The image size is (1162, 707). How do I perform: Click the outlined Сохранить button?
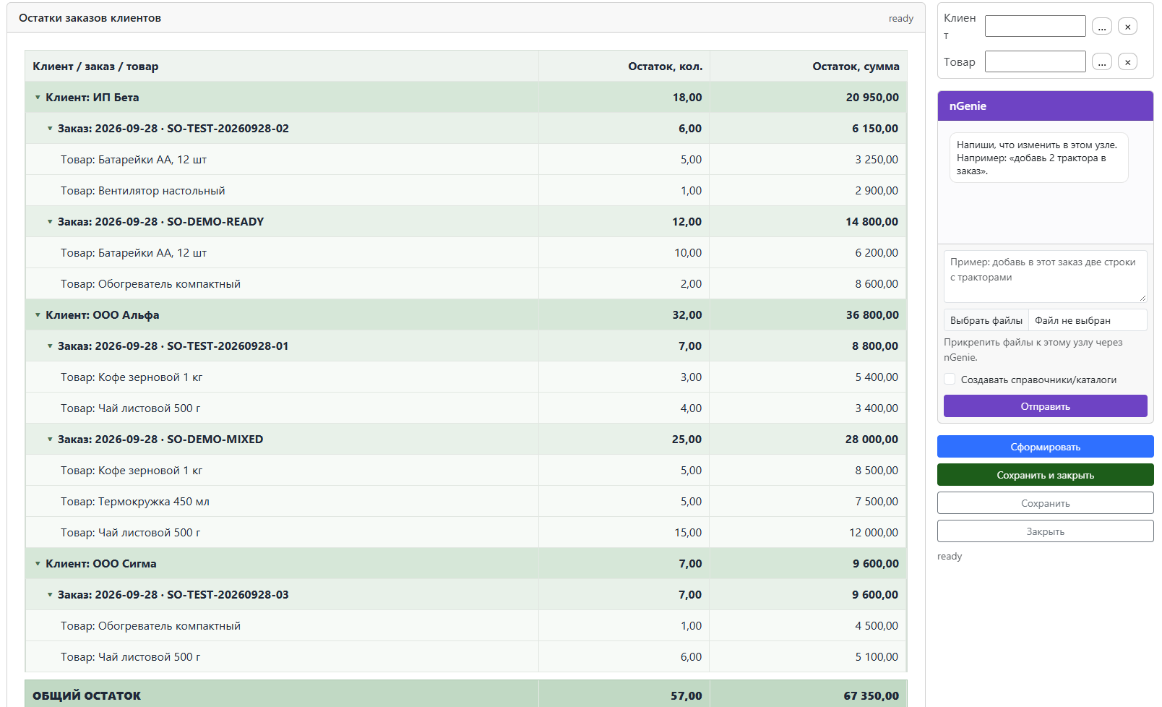pos(1045,503)
